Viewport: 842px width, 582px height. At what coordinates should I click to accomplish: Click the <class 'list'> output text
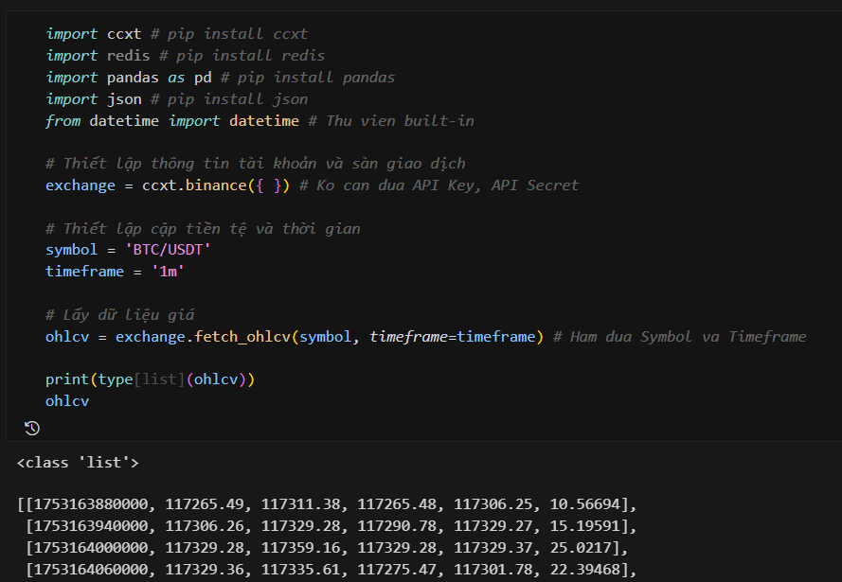pos(79,463)
